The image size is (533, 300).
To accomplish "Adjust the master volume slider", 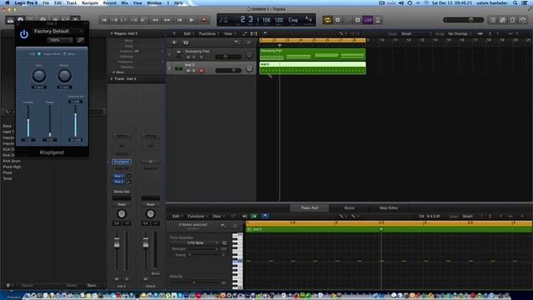I will tap(464, 20).
